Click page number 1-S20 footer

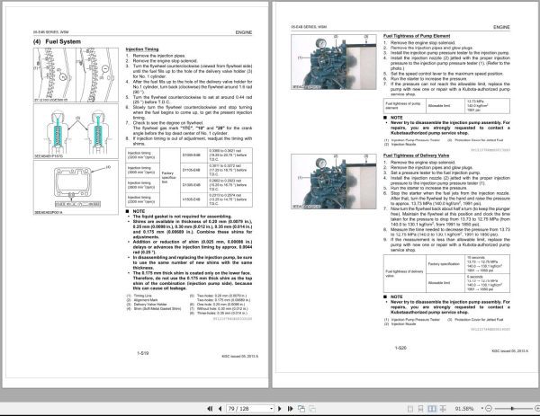400,348
